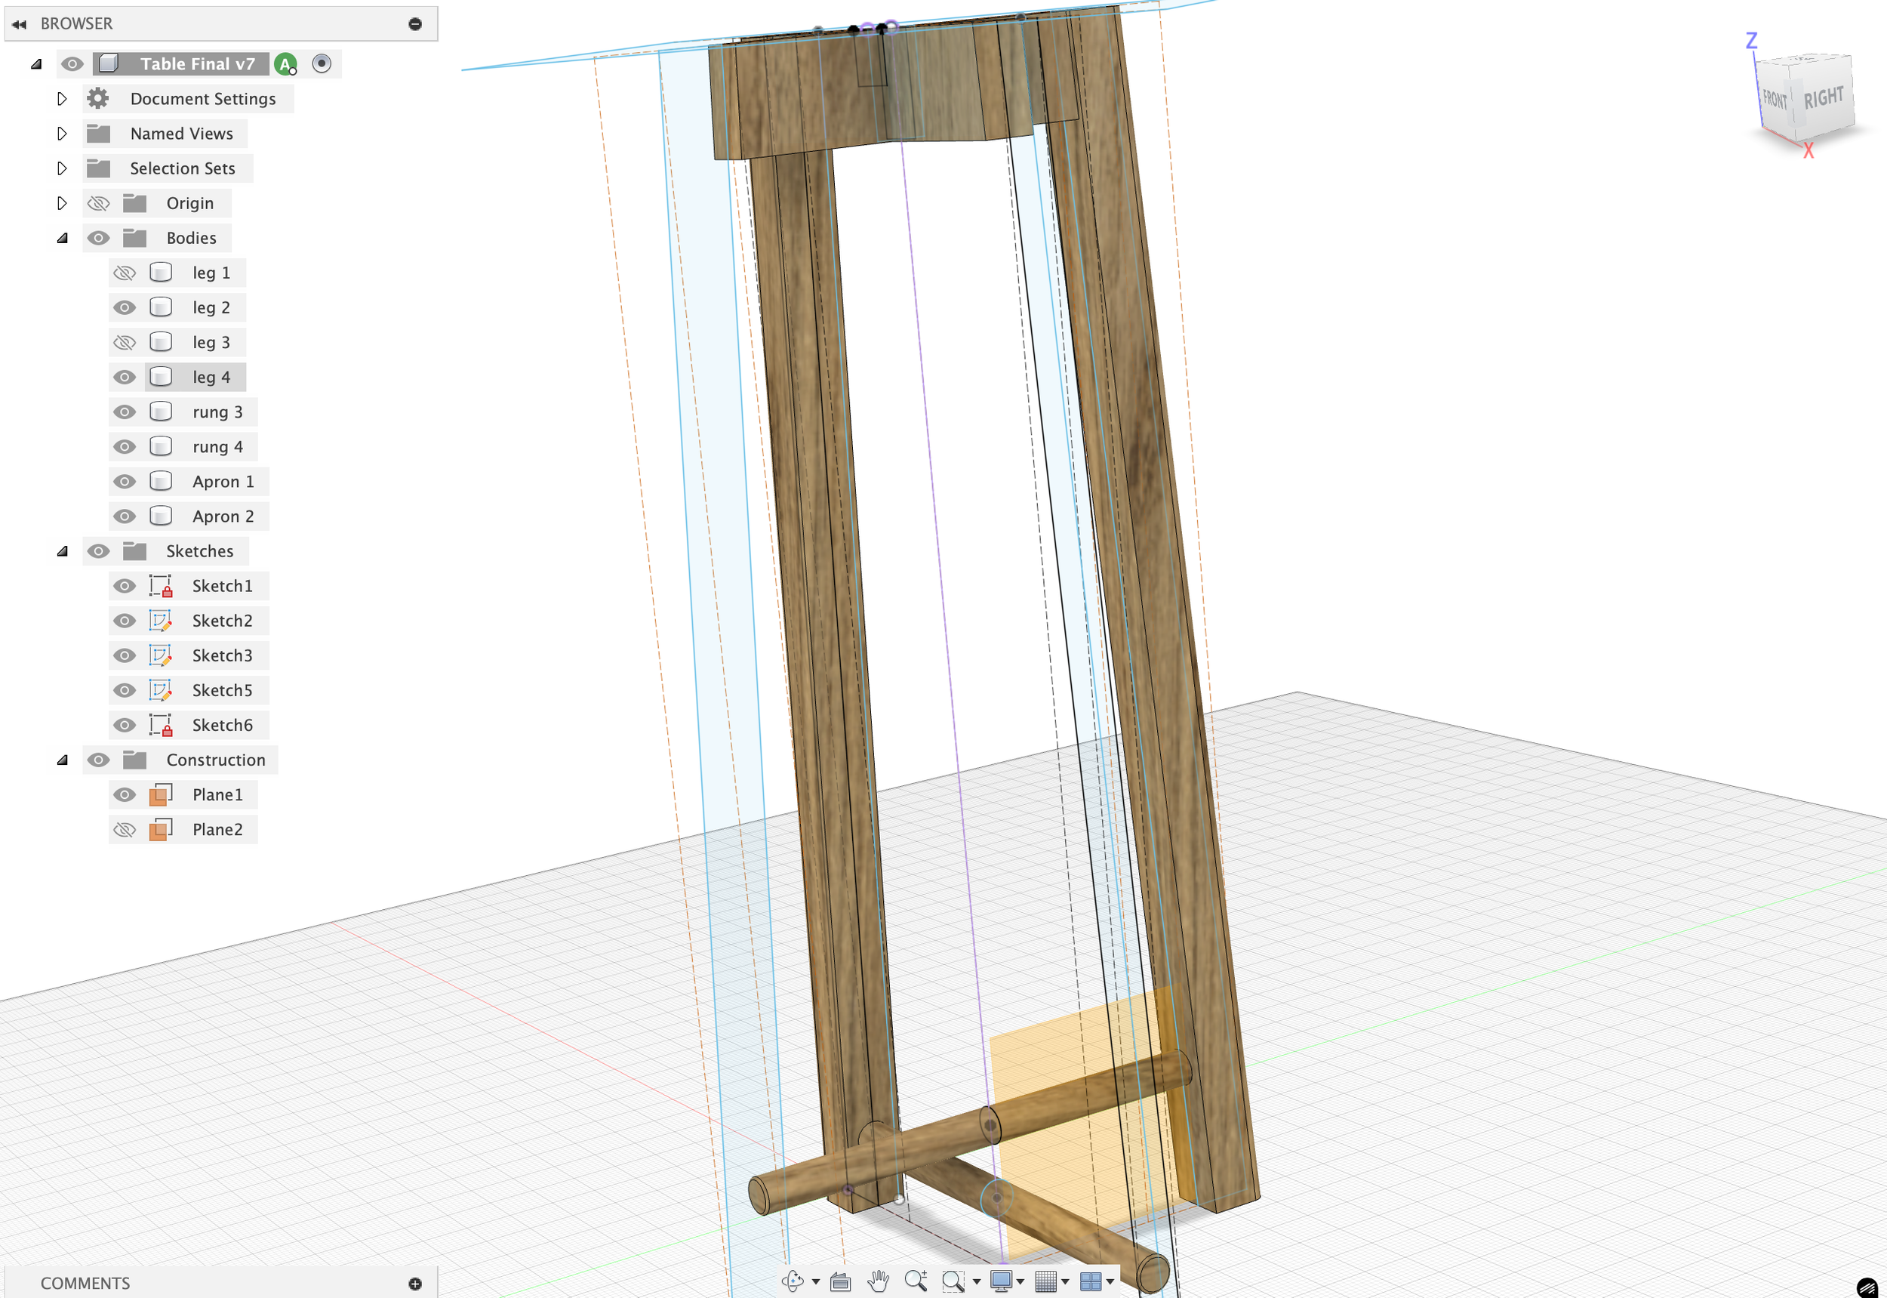This screenshot has width=1887, height=1298.
Task: Open Display Settings monitor icon
Action: point(1001,1281)
